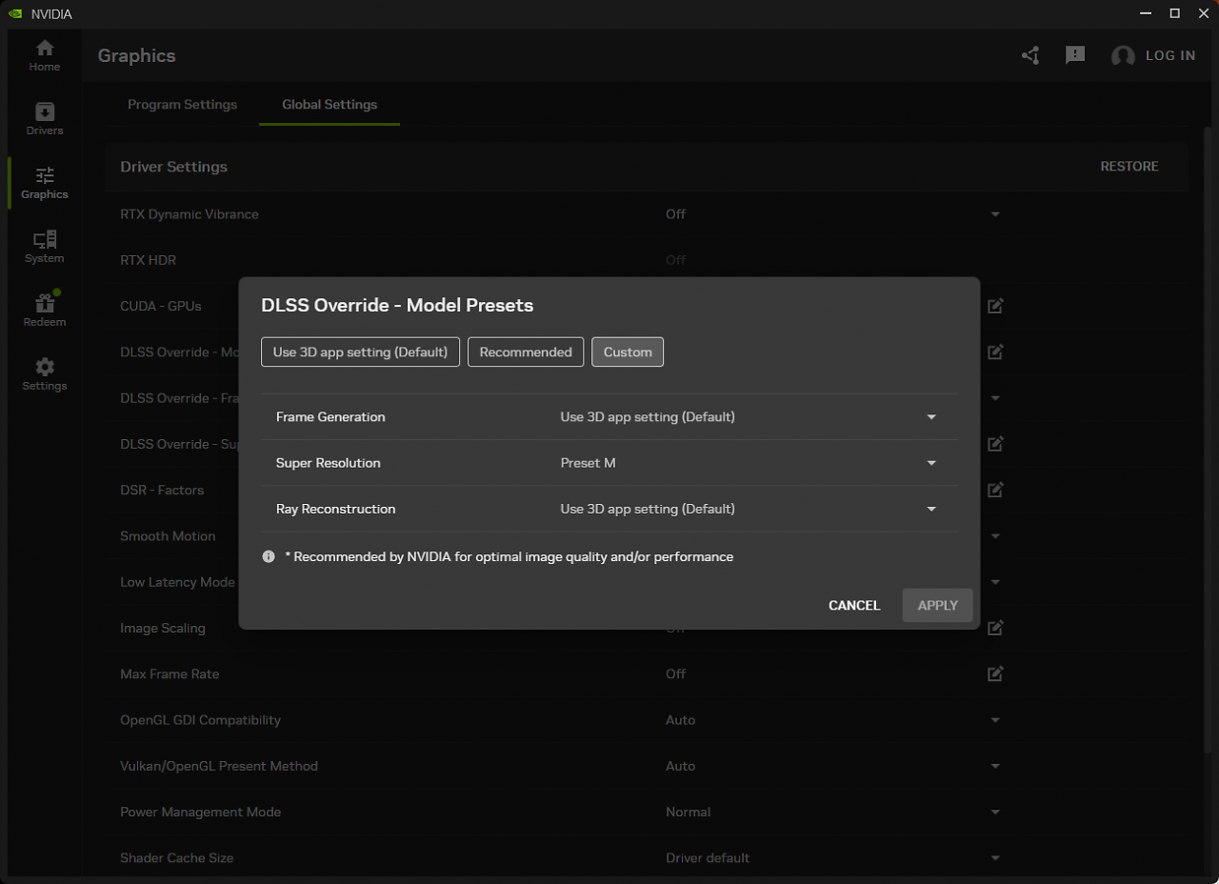Choose the Use 3D app setting (Default) preset button
Viewport: 1219px width, 884px height.
[x=360, y=352]
